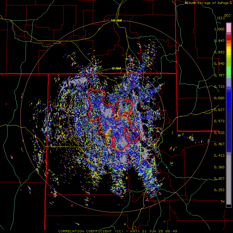Screen dimensions: 233x233
Task: Select the 0.413 scale value
Action: (x=219, y=156)
